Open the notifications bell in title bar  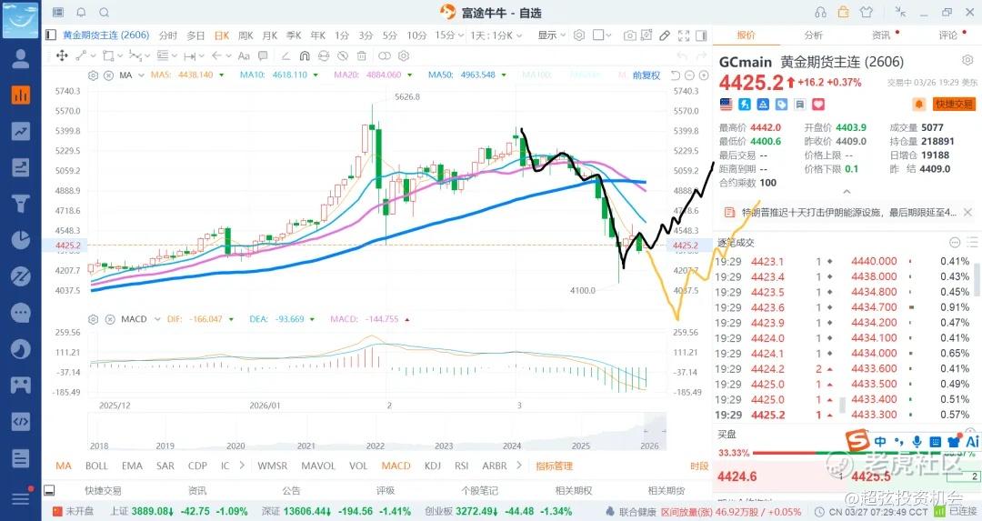[81, 13]
